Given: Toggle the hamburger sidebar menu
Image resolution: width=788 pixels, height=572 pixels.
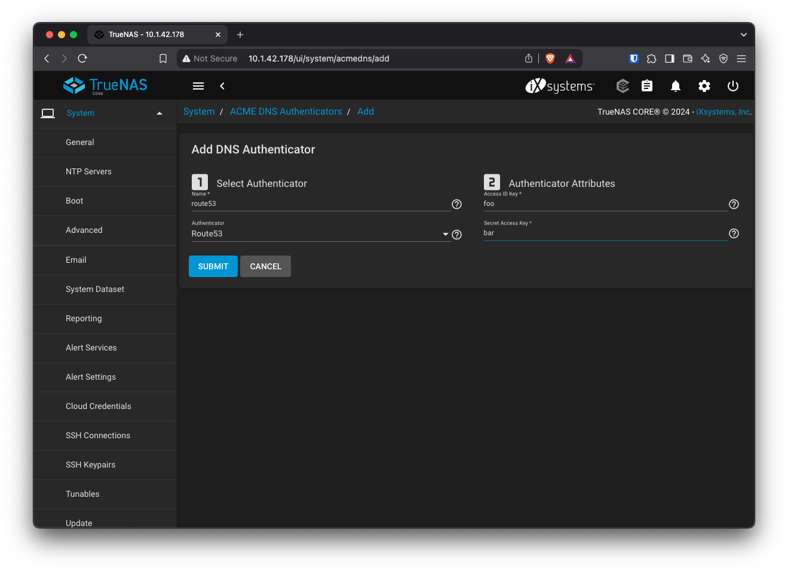Looking at the screenshot, I should (198, 86).
